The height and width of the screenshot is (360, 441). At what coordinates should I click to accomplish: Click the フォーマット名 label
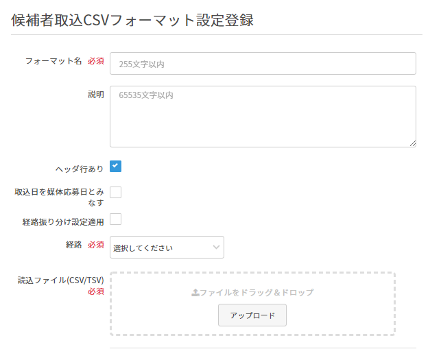(x=53, y=61)
